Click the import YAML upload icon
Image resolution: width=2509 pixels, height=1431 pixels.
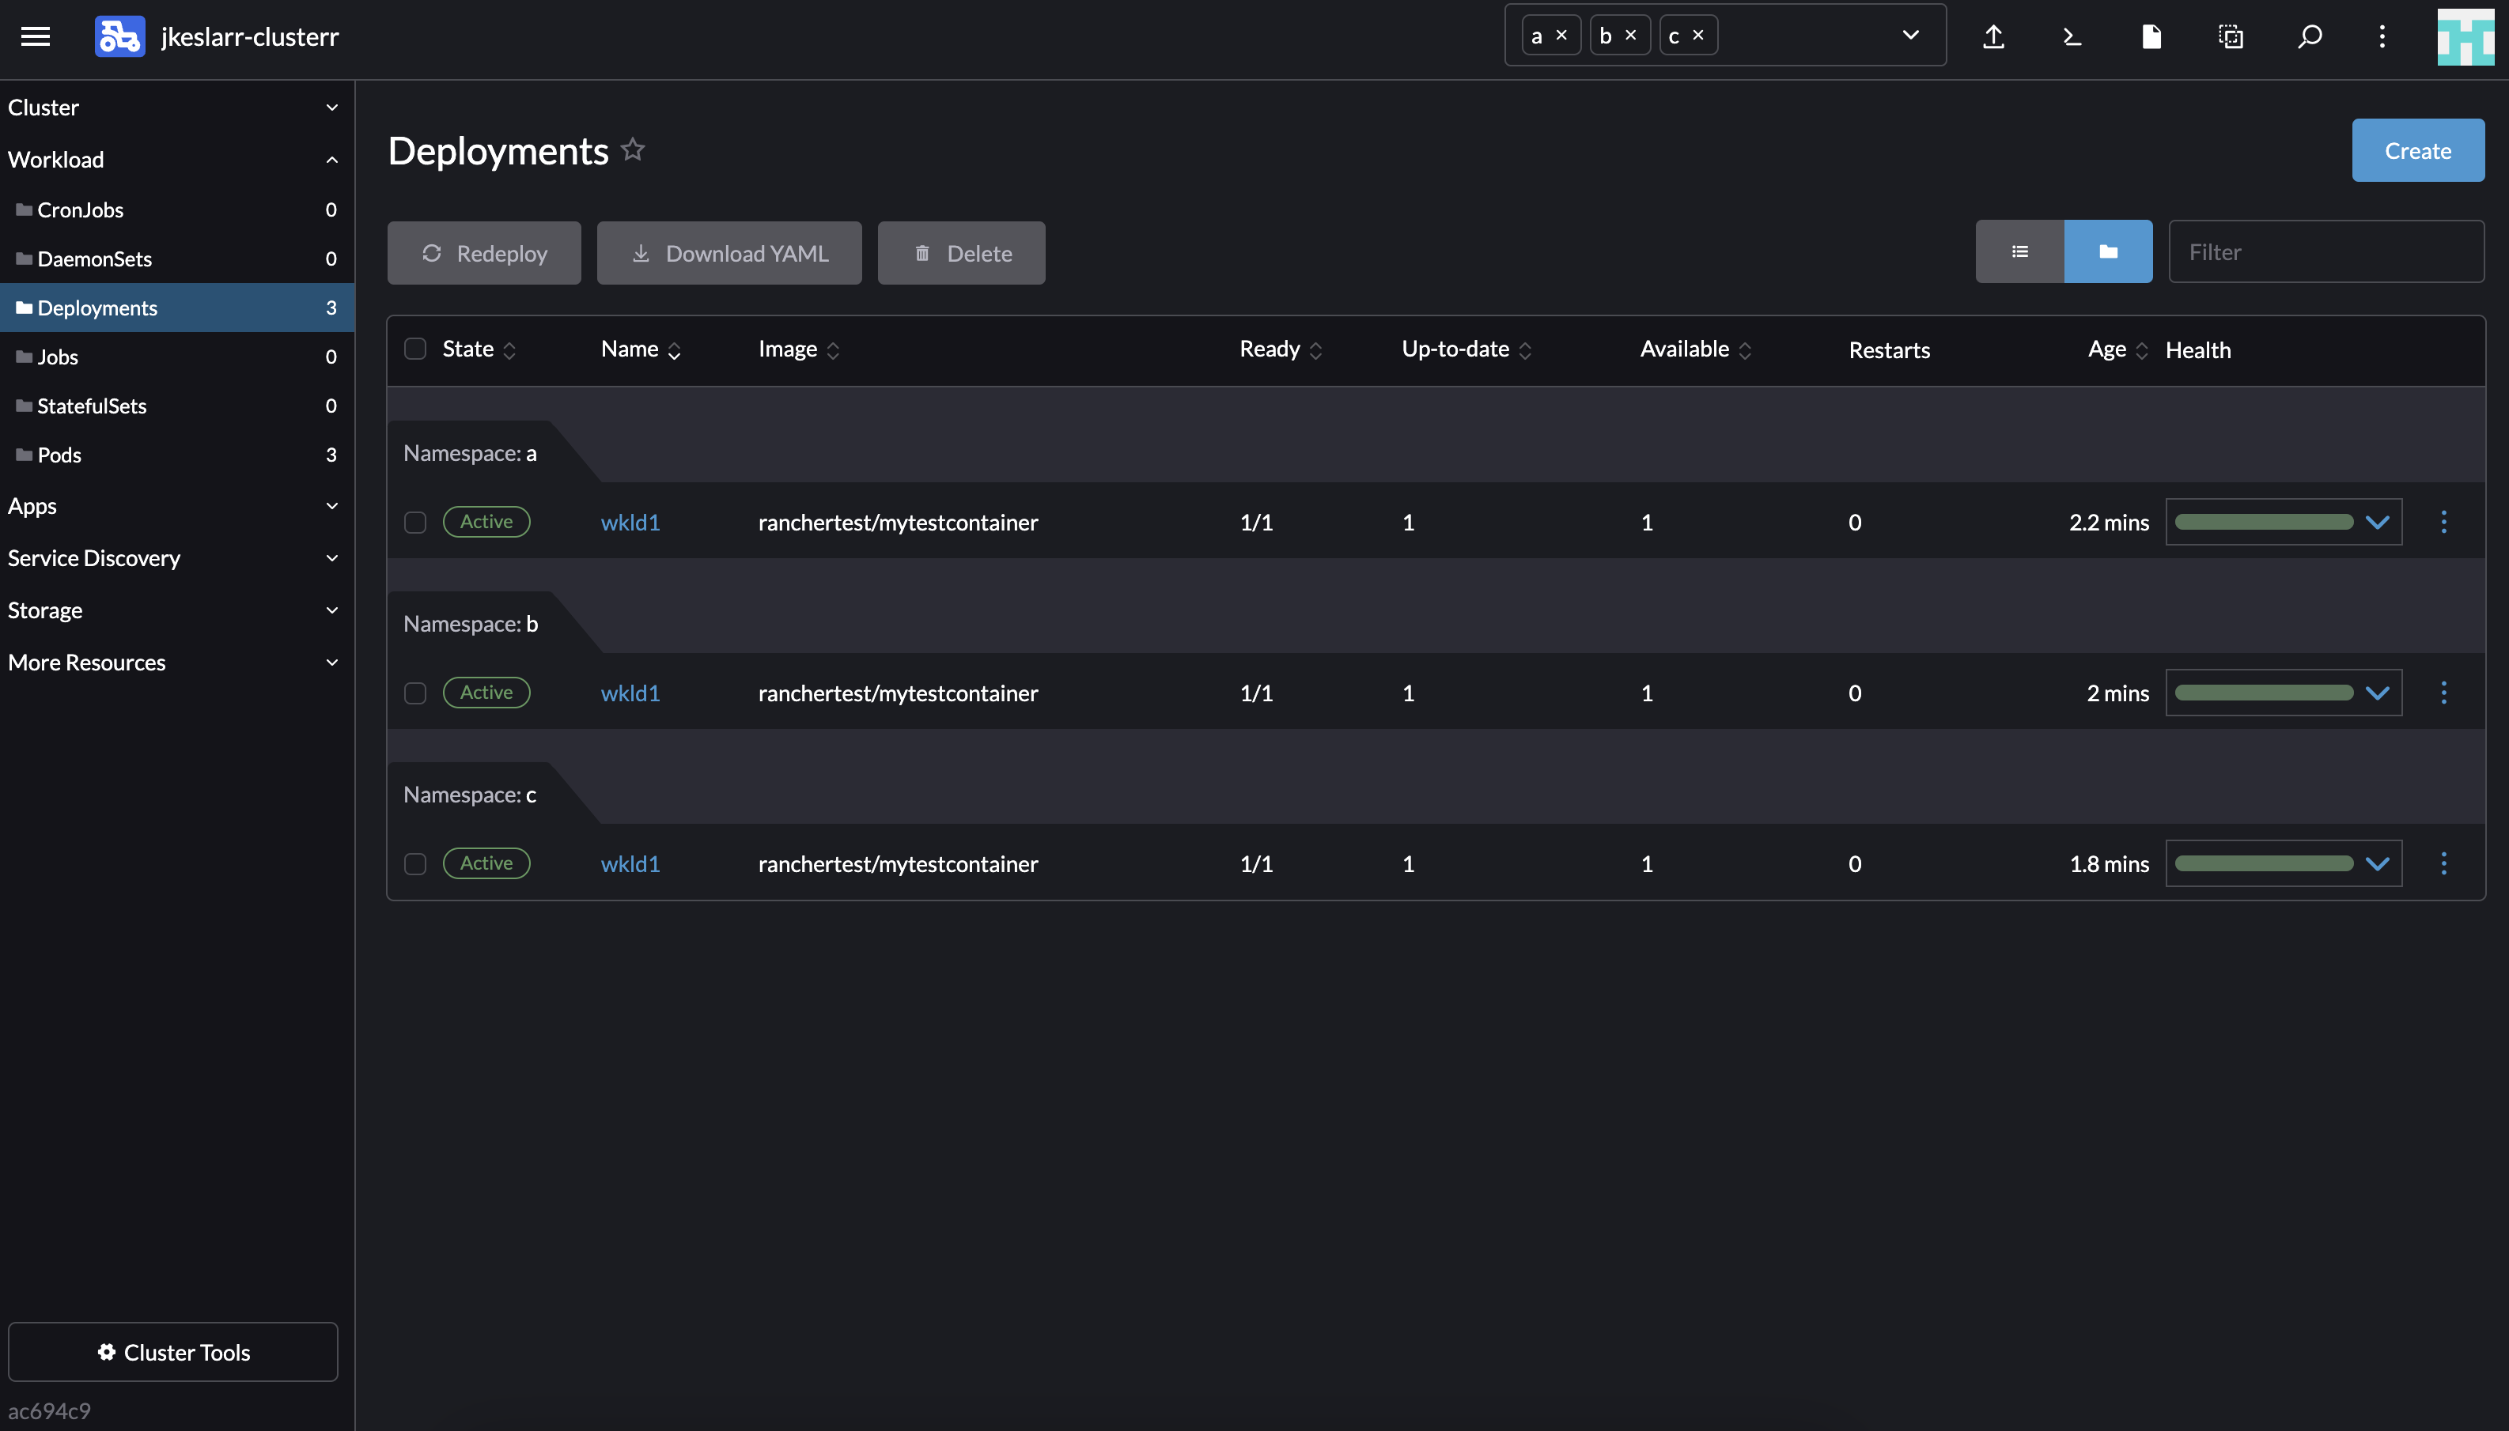1994,36
